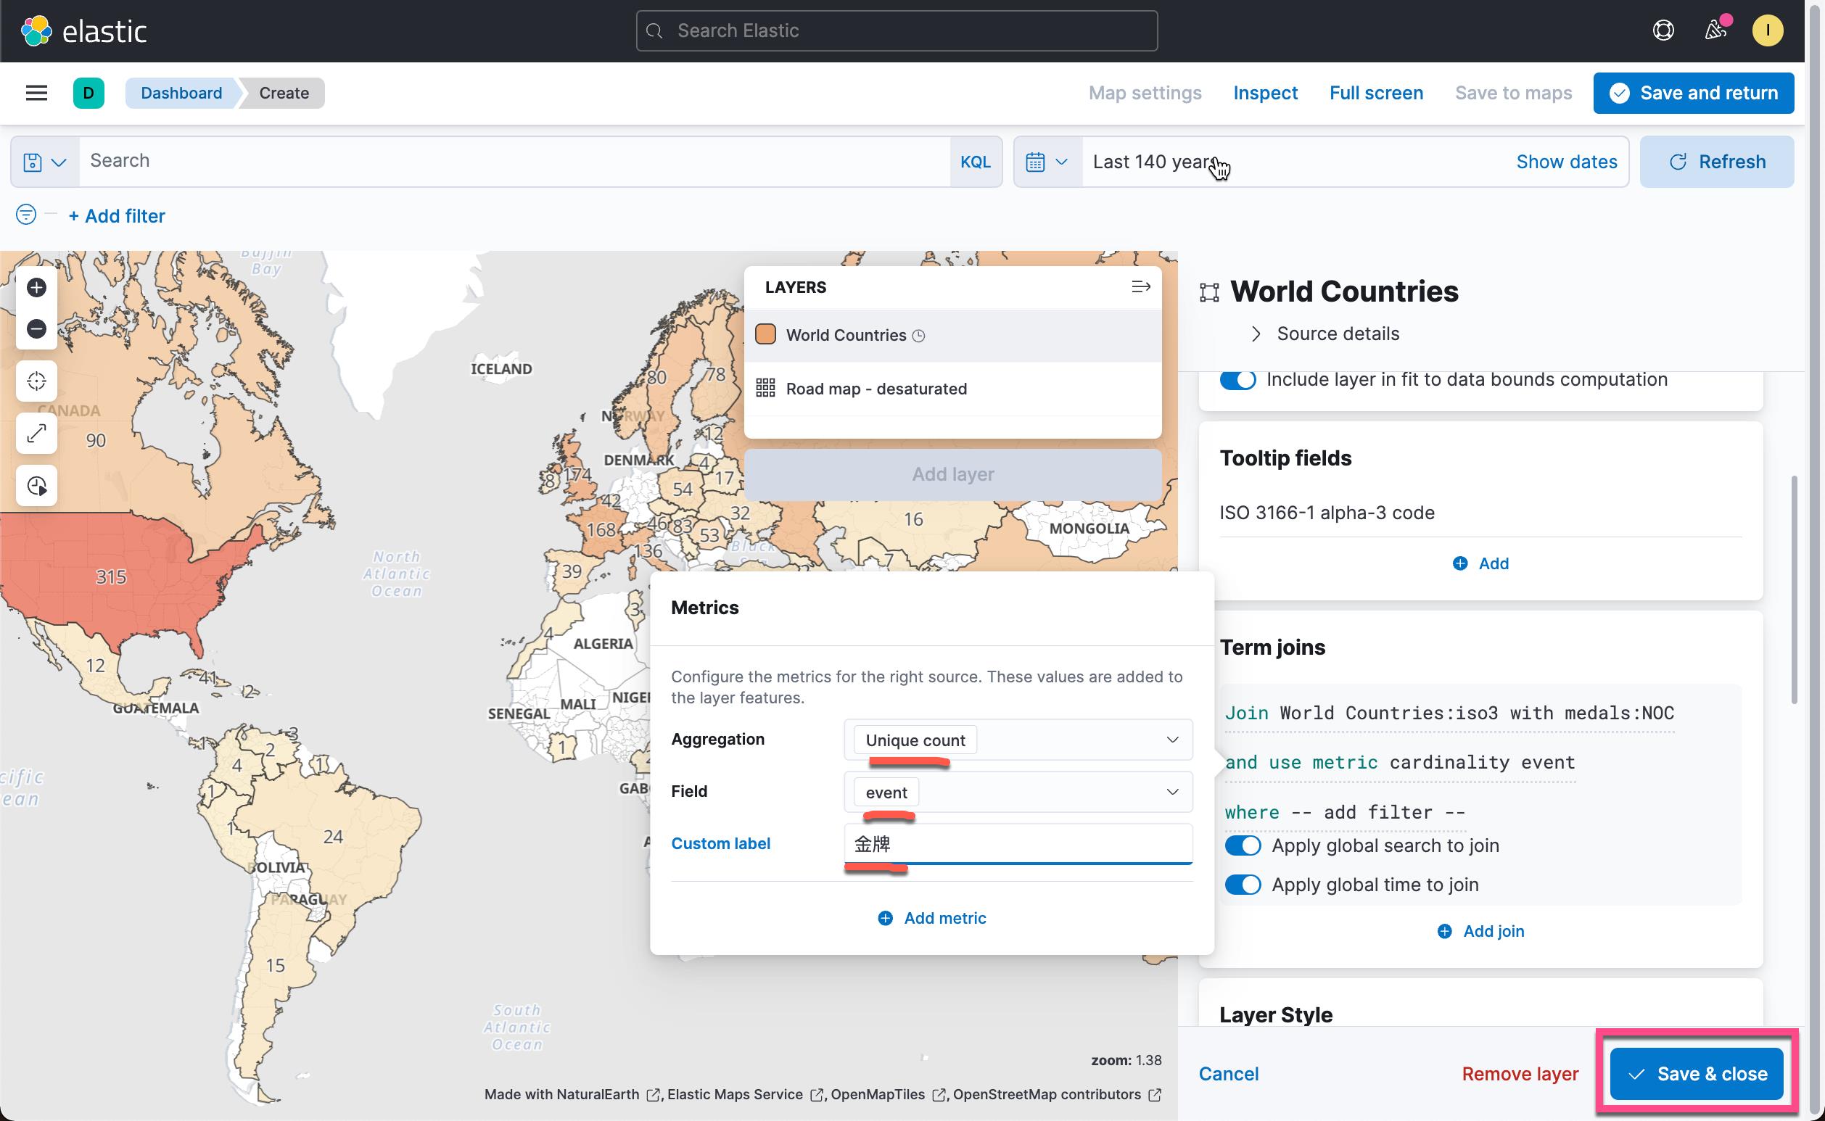Toggle Apply global time to join
The height and width of the screenshot is (1121, 1825).
pyautogui.click(x=1242, y=885)
